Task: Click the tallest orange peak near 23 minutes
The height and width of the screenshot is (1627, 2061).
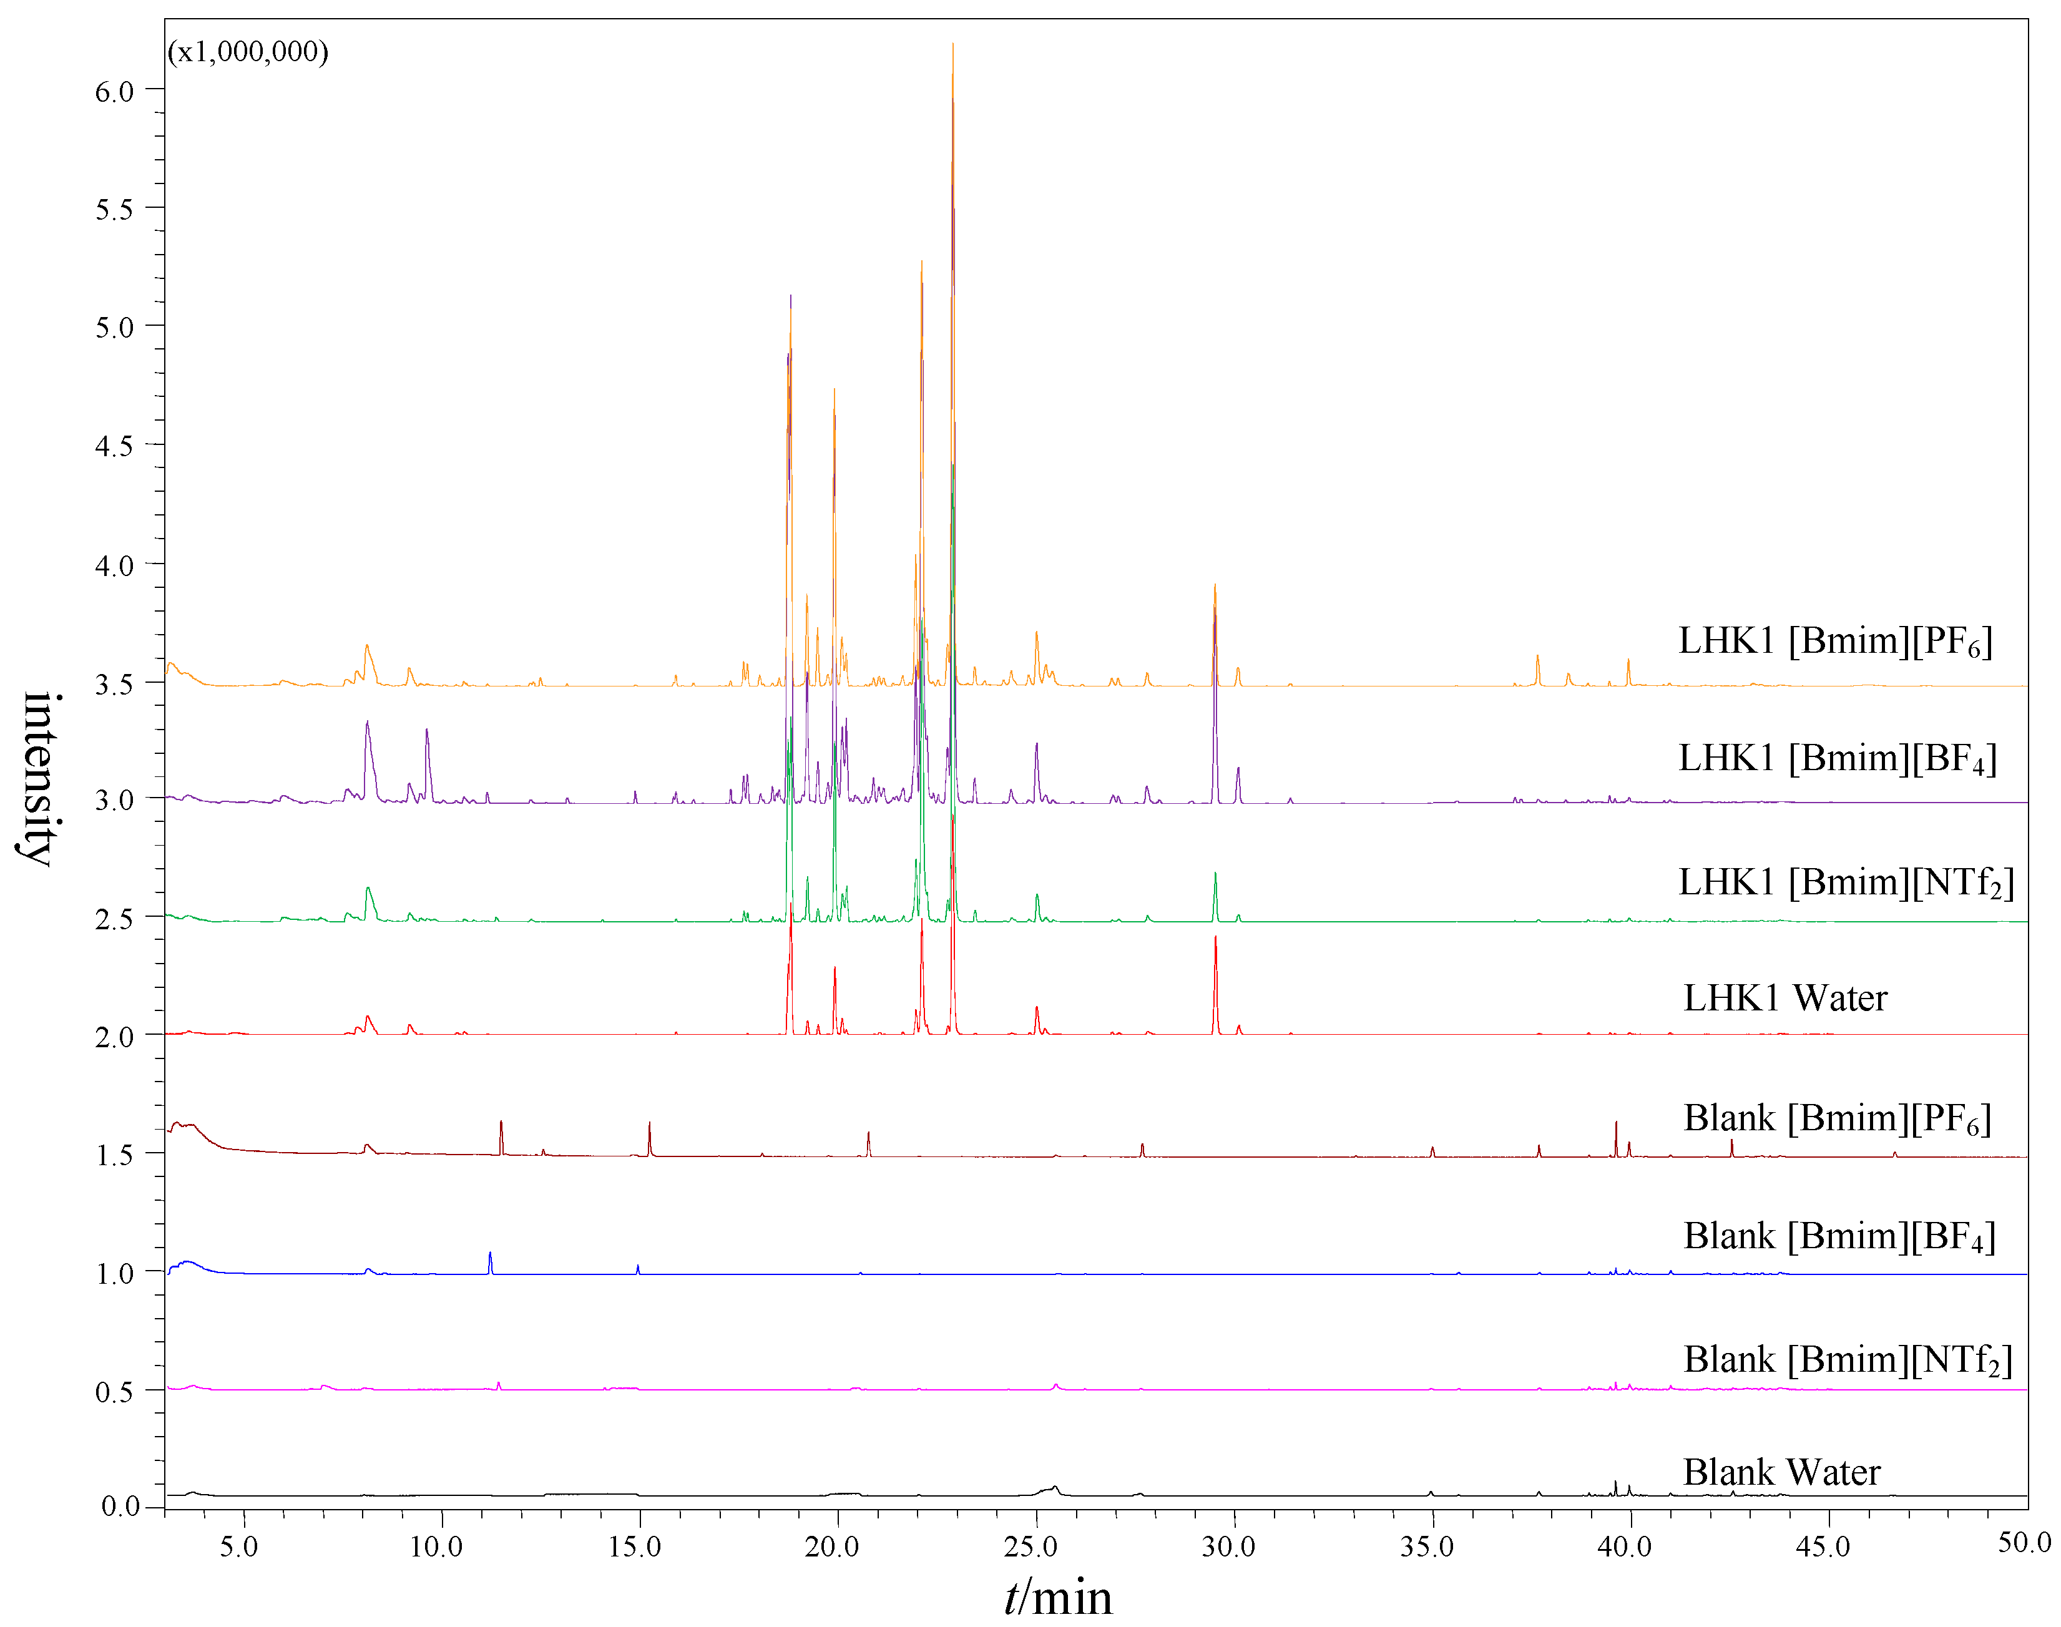Action: click(x=952, y=57)
